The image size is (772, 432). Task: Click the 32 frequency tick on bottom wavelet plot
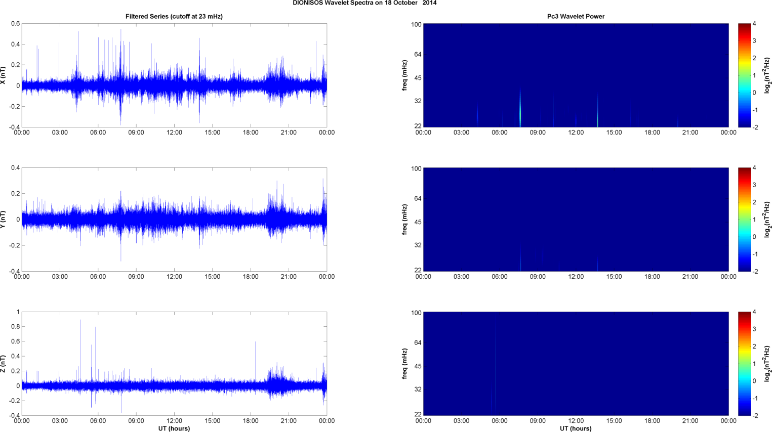418,389
